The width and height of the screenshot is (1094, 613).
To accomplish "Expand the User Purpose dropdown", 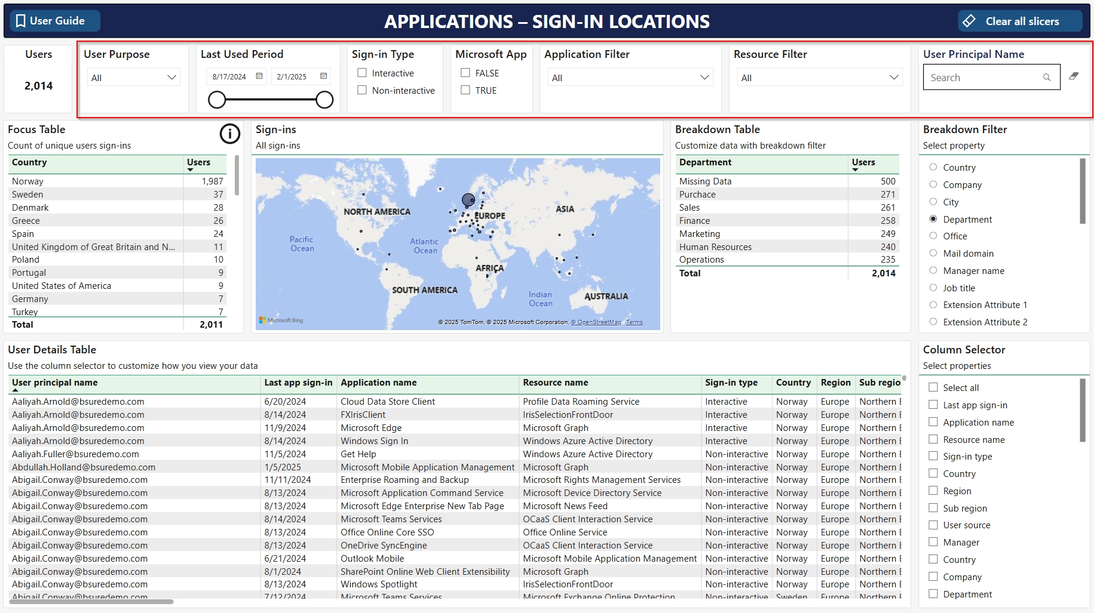I will point(171,78).
